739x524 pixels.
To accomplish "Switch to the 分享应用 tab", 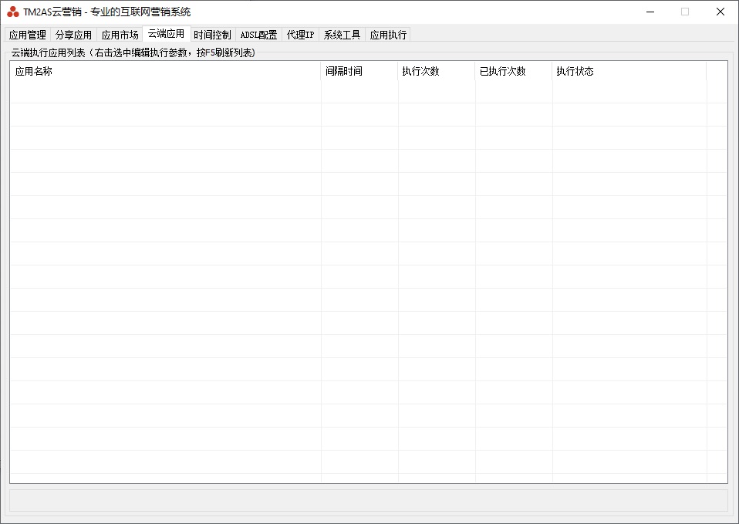I will click(x=73, y=35).
